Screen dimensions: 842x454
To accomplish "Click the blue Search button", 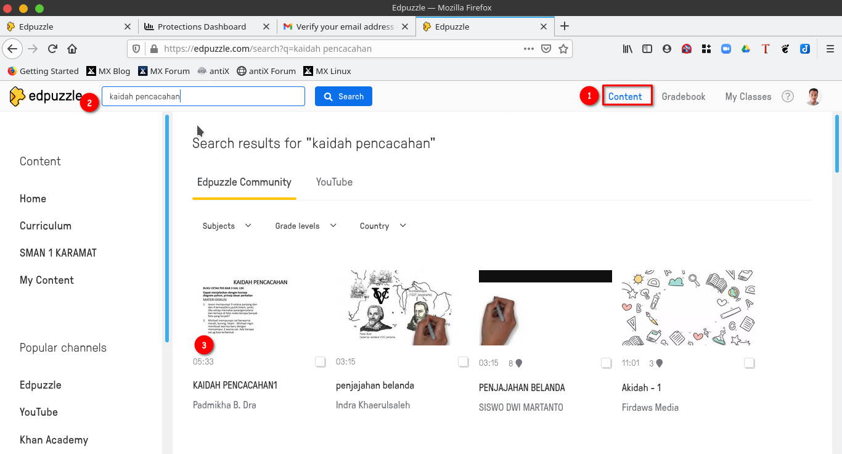I will click(343, 96).
